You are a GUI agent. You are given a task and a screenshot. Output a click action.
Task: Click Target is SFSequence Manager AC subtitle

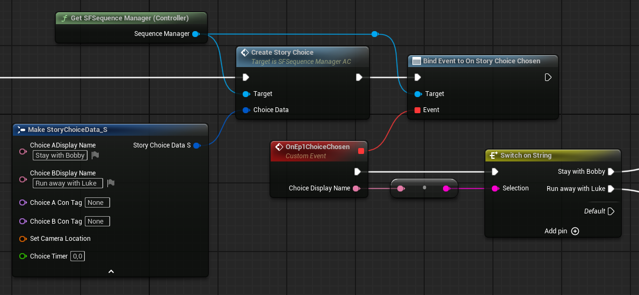301,62
